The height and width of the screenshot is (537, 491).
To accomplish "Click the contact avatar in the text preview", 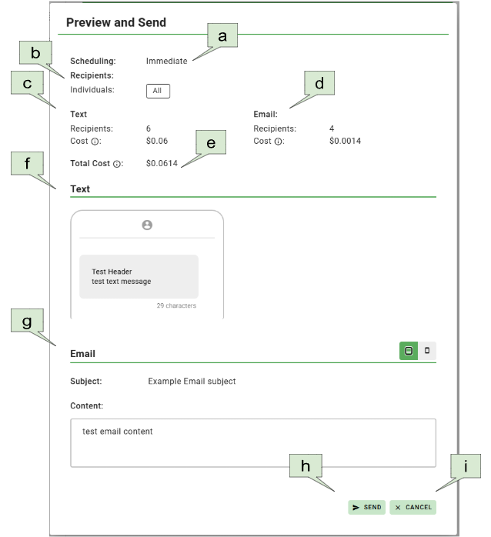I will coord(147,225).
